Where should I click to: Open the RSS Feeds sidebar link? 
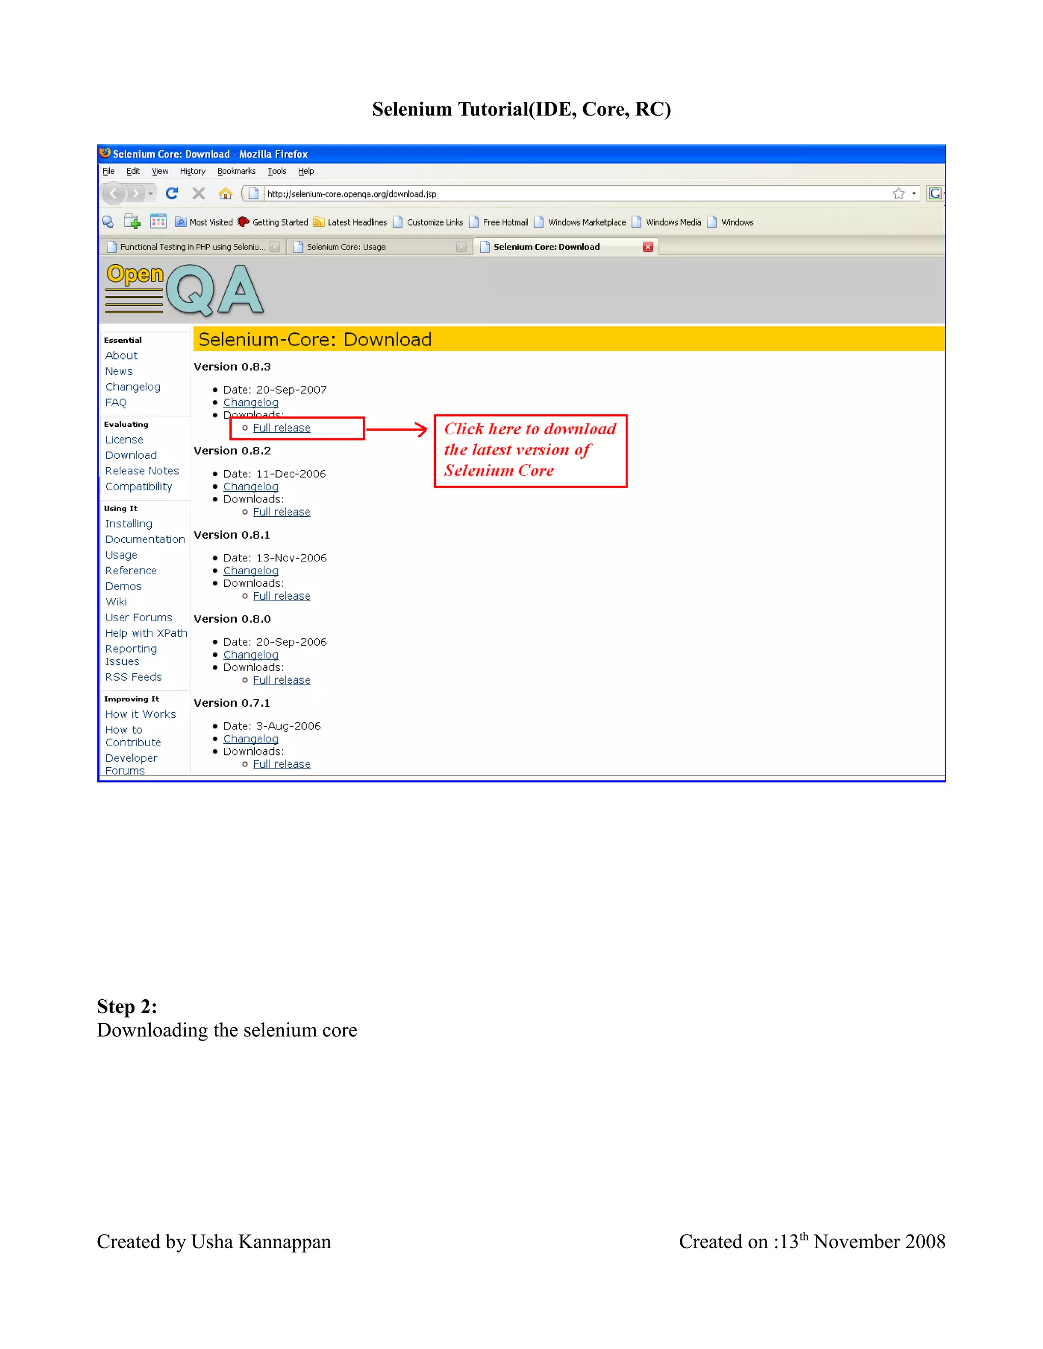[x=133, y=677]
